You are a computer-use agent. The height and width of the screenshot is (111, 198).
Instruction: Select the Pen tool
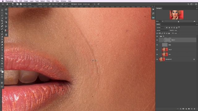click(x=2, y=47)
